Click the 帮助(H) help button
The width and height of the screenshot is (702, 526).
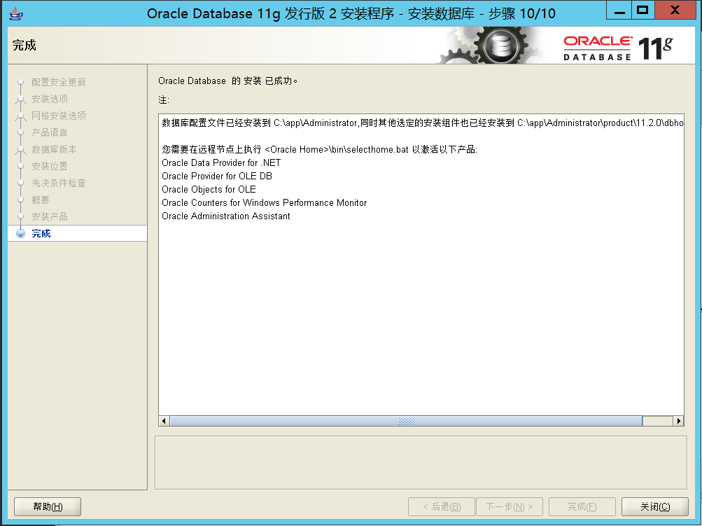[48, 506]
